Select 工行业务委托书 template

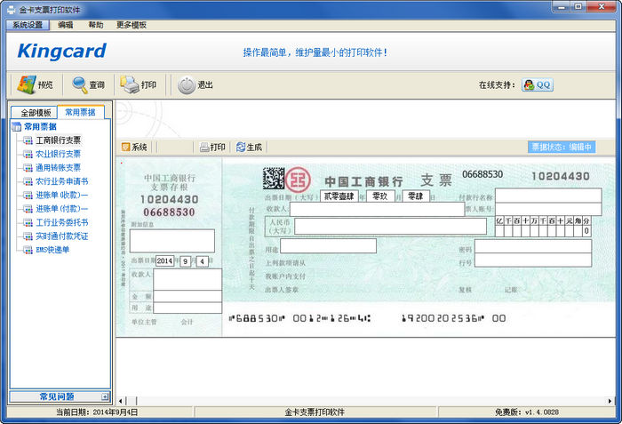[62, 222]
